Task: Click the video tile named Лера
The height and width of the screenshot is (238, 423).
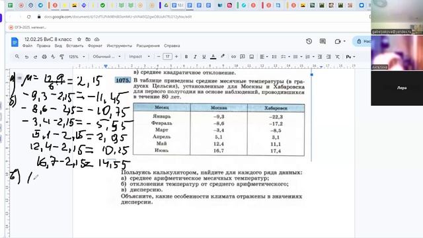Action: pyautogui.click(x=397, y=88)
